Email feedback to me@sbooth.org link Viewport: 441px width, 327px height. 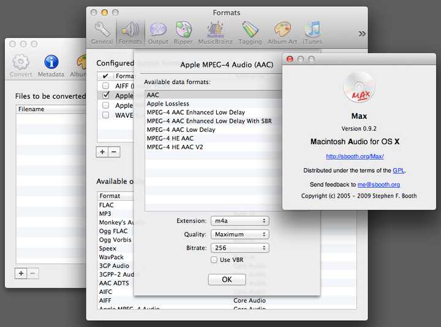[x=379, y=185]
